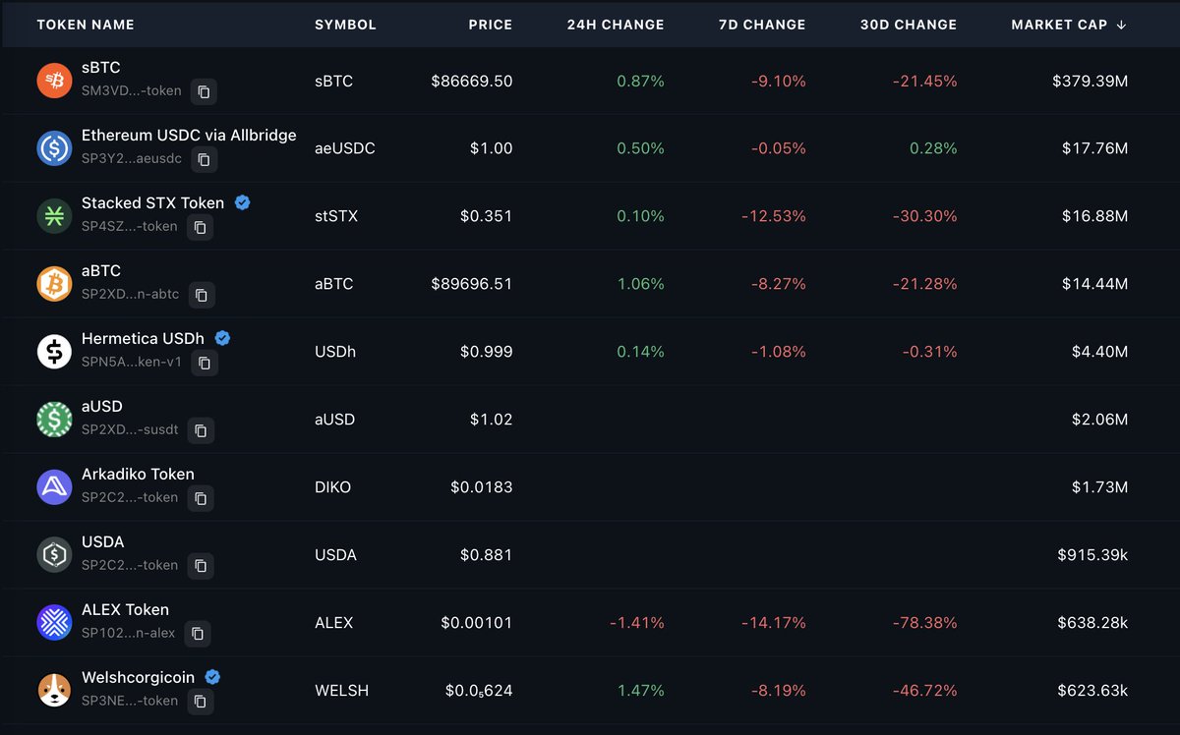The image size is (1180, 735).
Task: Select the address SP3NE...-token
Action: click(130, 702)
